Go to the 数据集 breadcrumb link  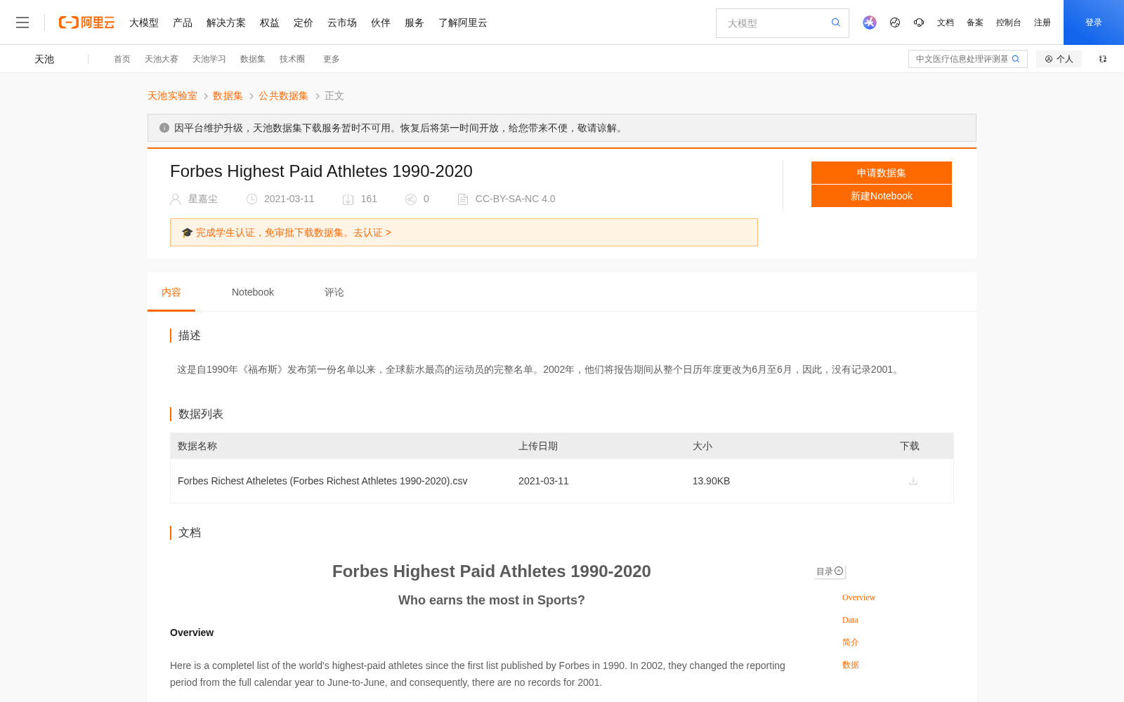click(x=228, y=95)
